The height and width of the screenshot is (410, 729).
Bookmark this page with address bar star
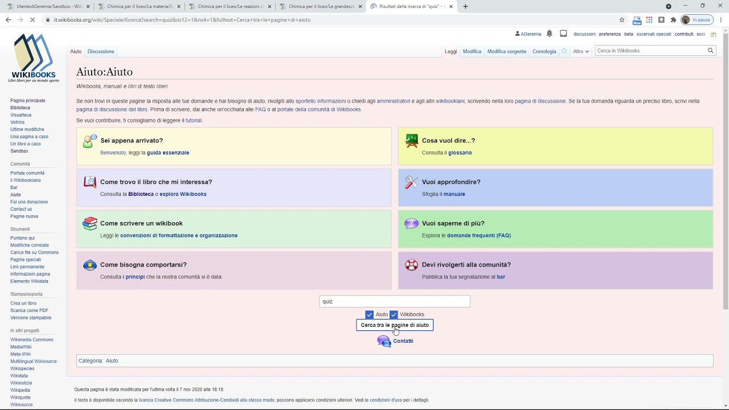click(622, 19)
